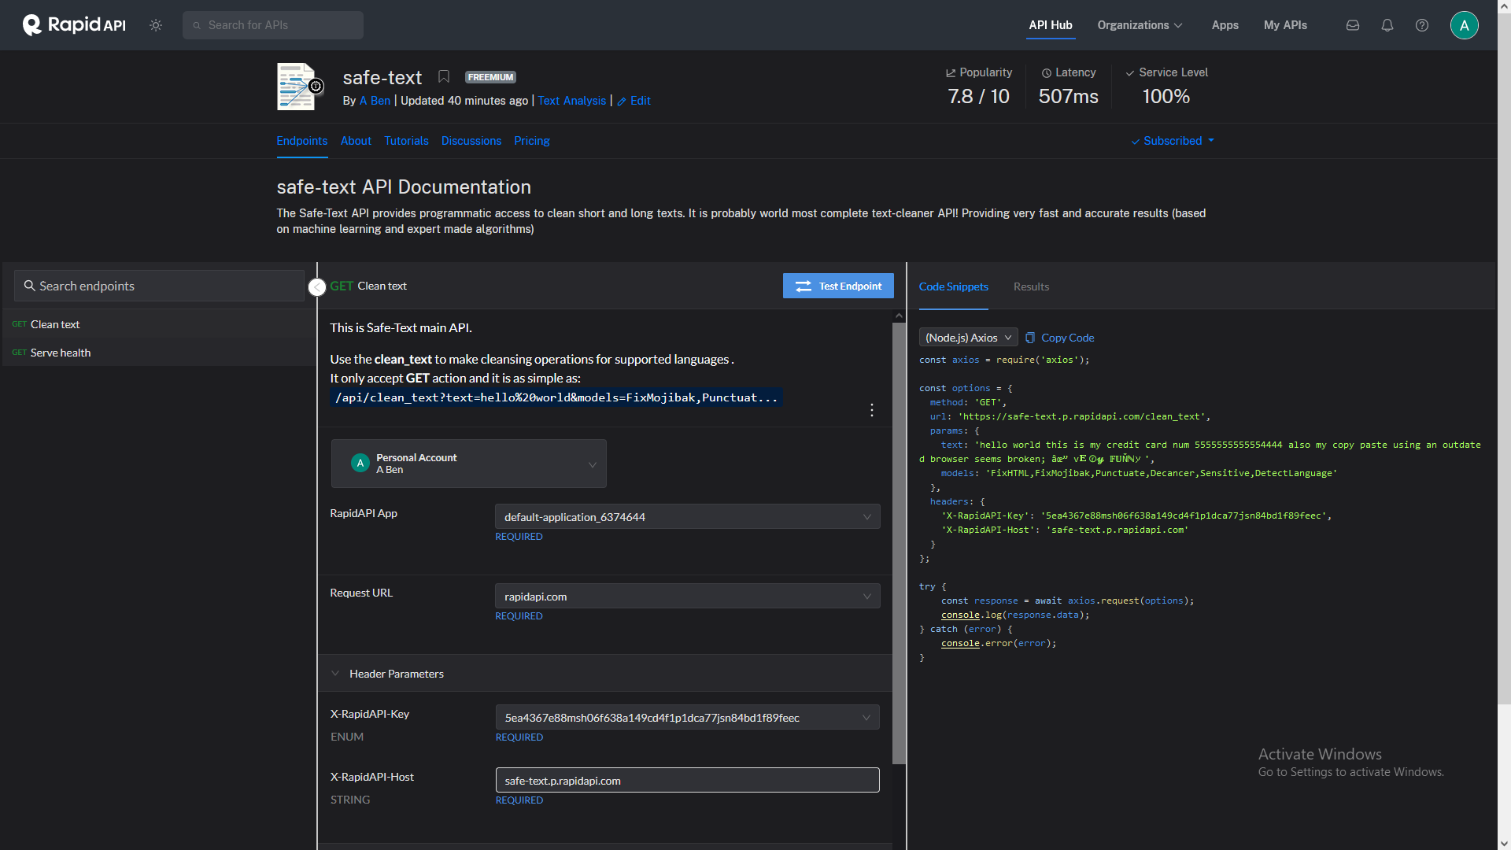Open the inbox messages icon

(x=1353, y=25)
